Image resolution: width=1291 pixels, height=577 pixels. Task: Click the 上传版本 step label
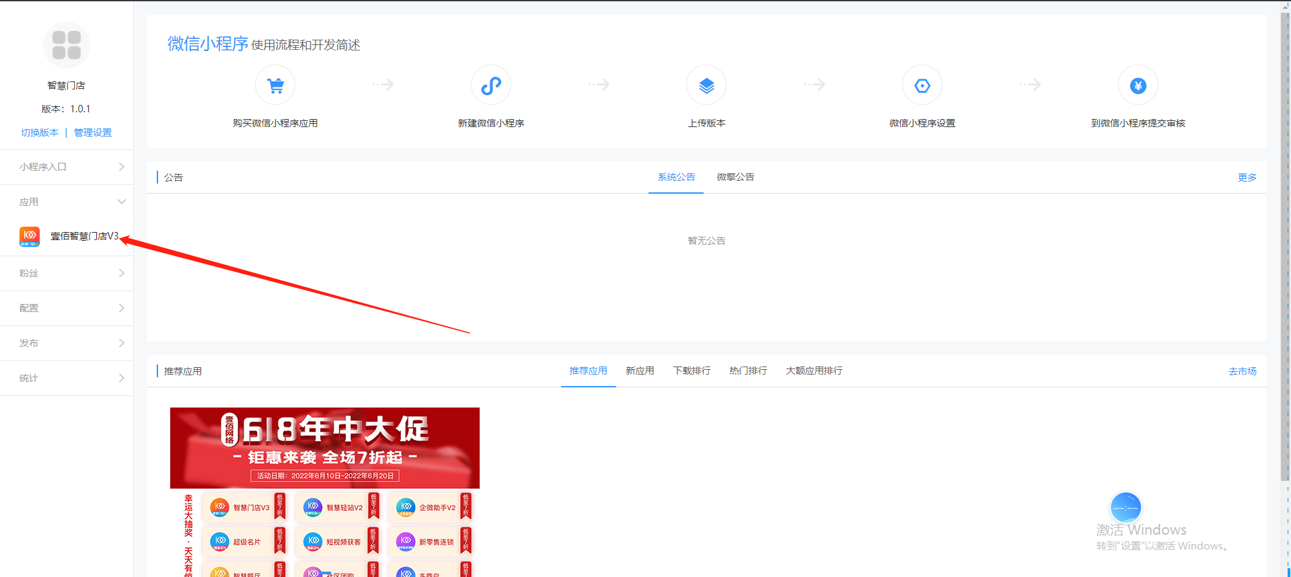point(706,123)
